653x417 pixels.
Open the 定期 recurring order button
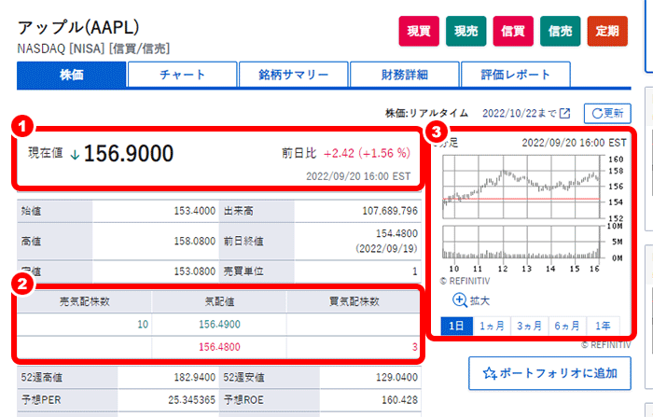(x=607, y=31)
